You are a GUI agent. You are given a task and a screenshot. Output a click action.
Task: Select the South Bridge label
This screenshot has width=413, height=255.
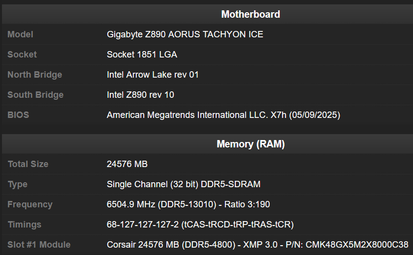[35, 95]
